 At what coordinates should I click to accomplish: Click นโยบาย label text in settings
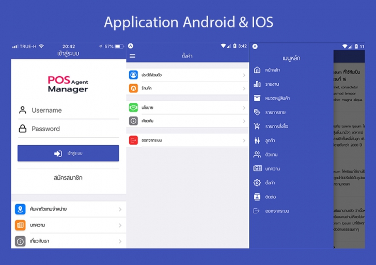tap(147, 107)
